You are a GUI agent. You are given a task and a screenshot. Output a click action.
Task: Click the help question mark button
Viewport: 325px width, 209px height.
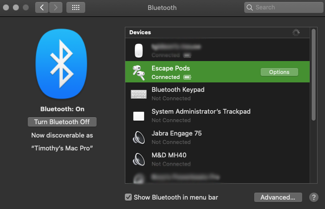point(314,197)
